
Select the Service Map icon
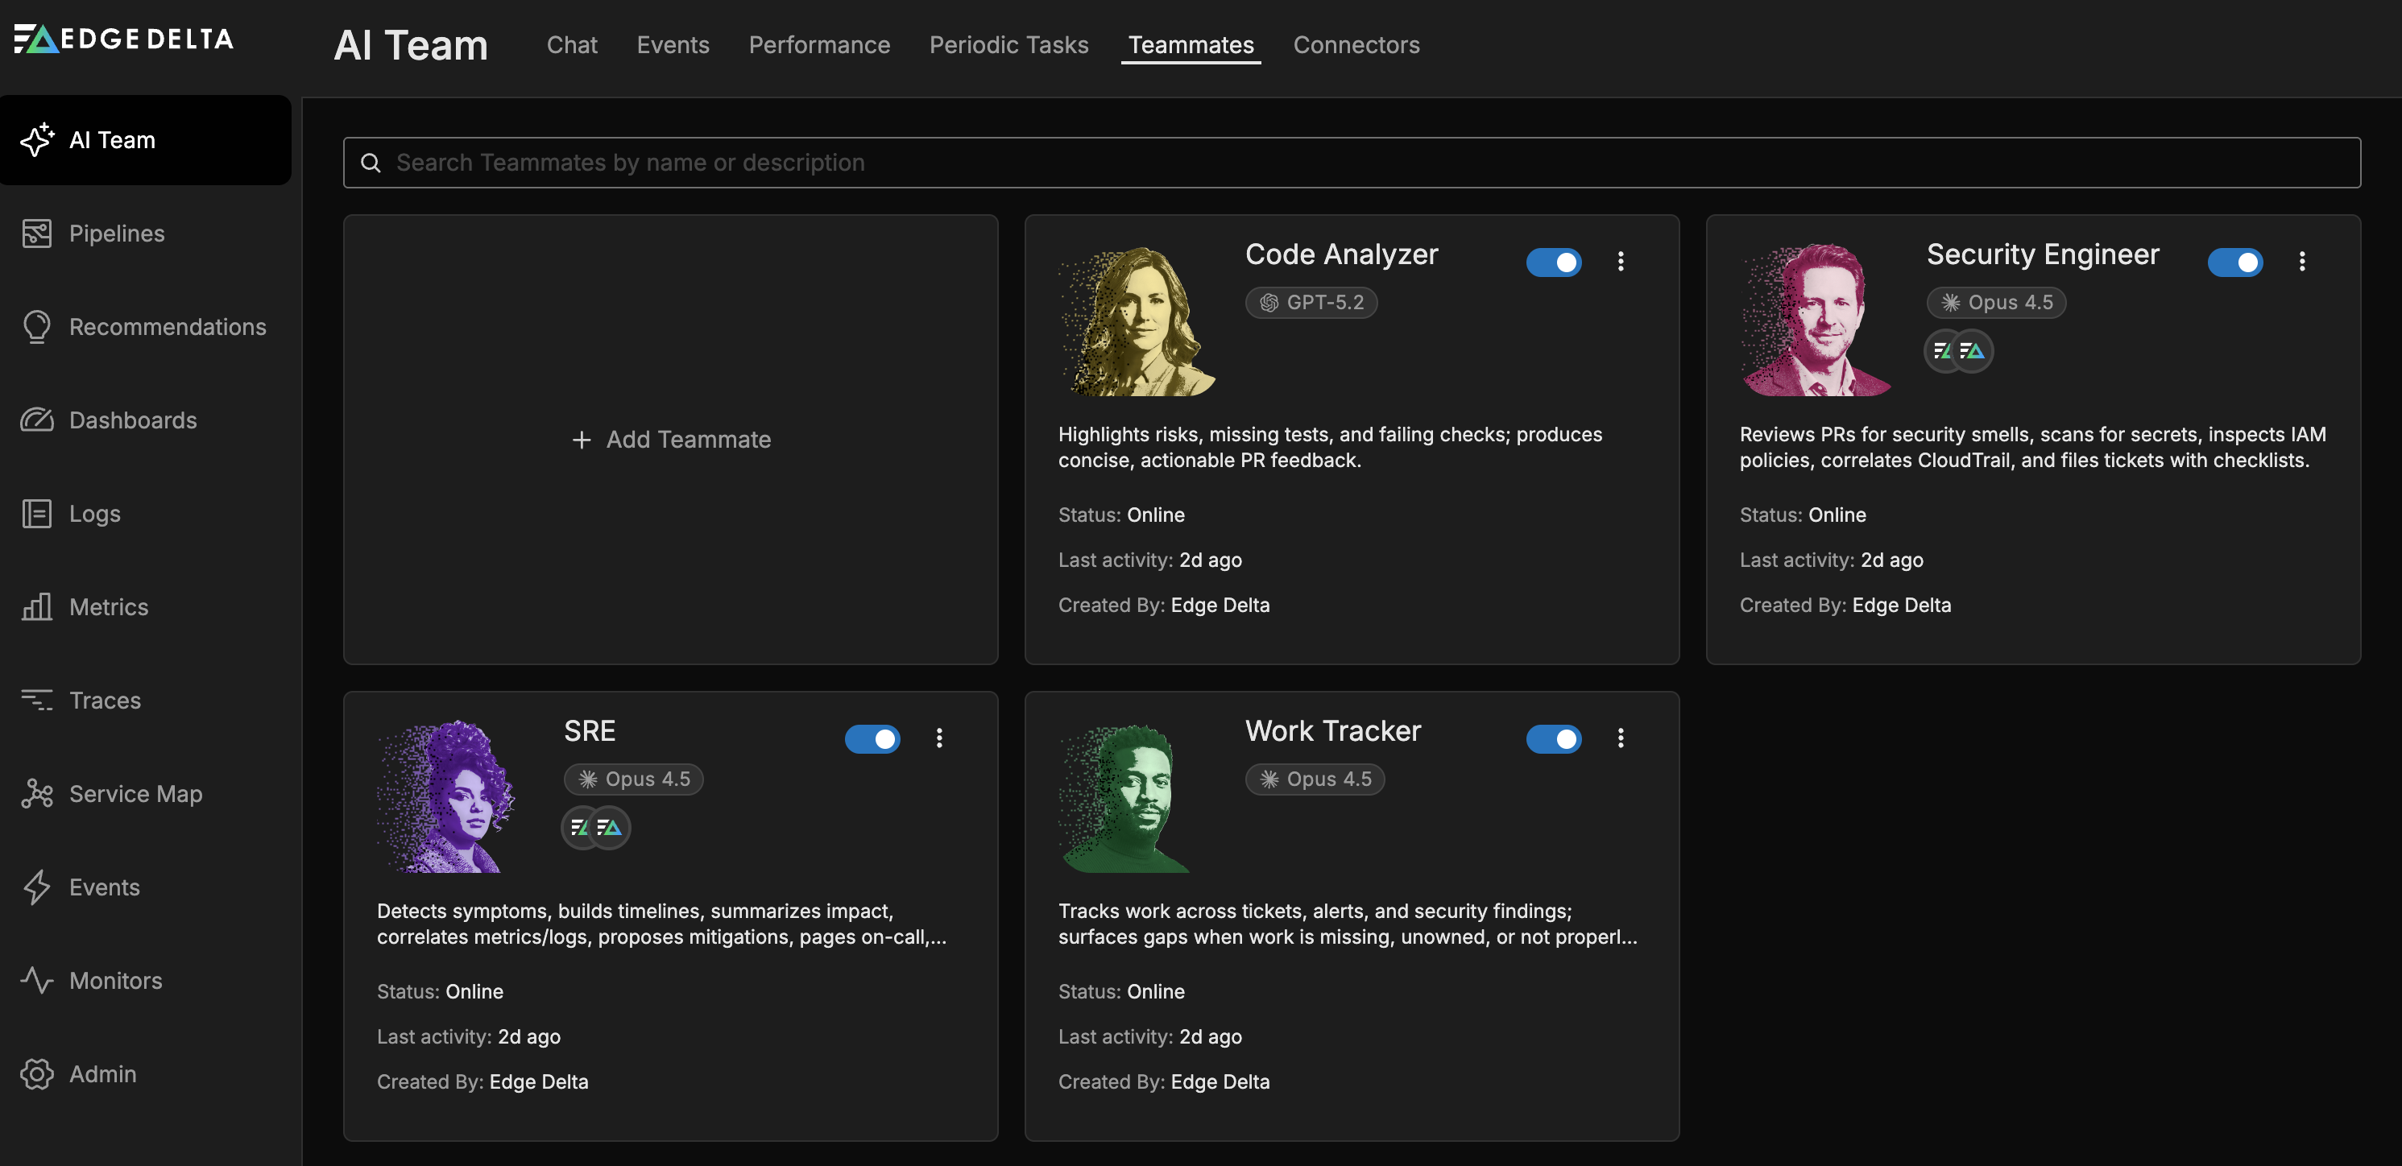tap(37, 793)
